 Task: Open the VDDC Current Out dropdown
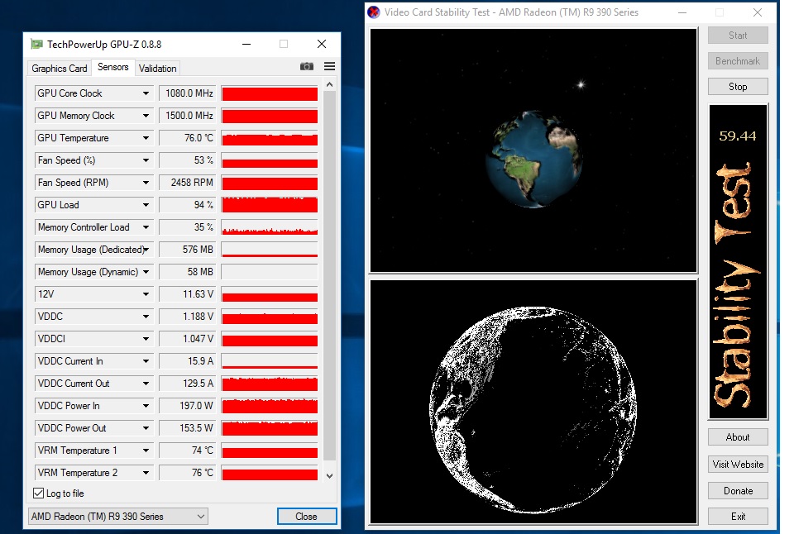click(x=146, y=384)
